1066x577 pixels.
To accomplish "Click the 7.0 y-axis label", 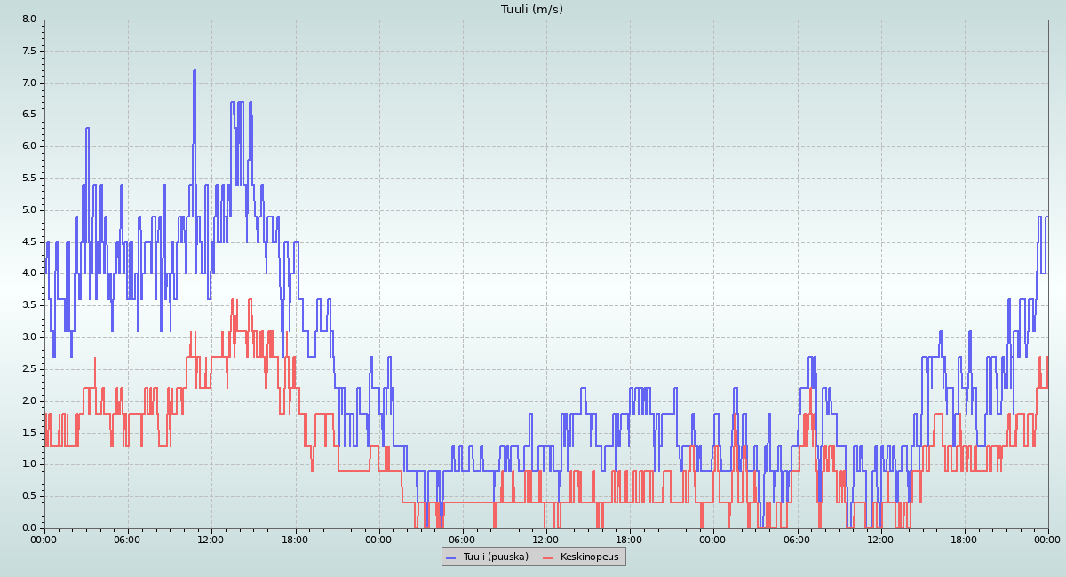I will (28, 83).
